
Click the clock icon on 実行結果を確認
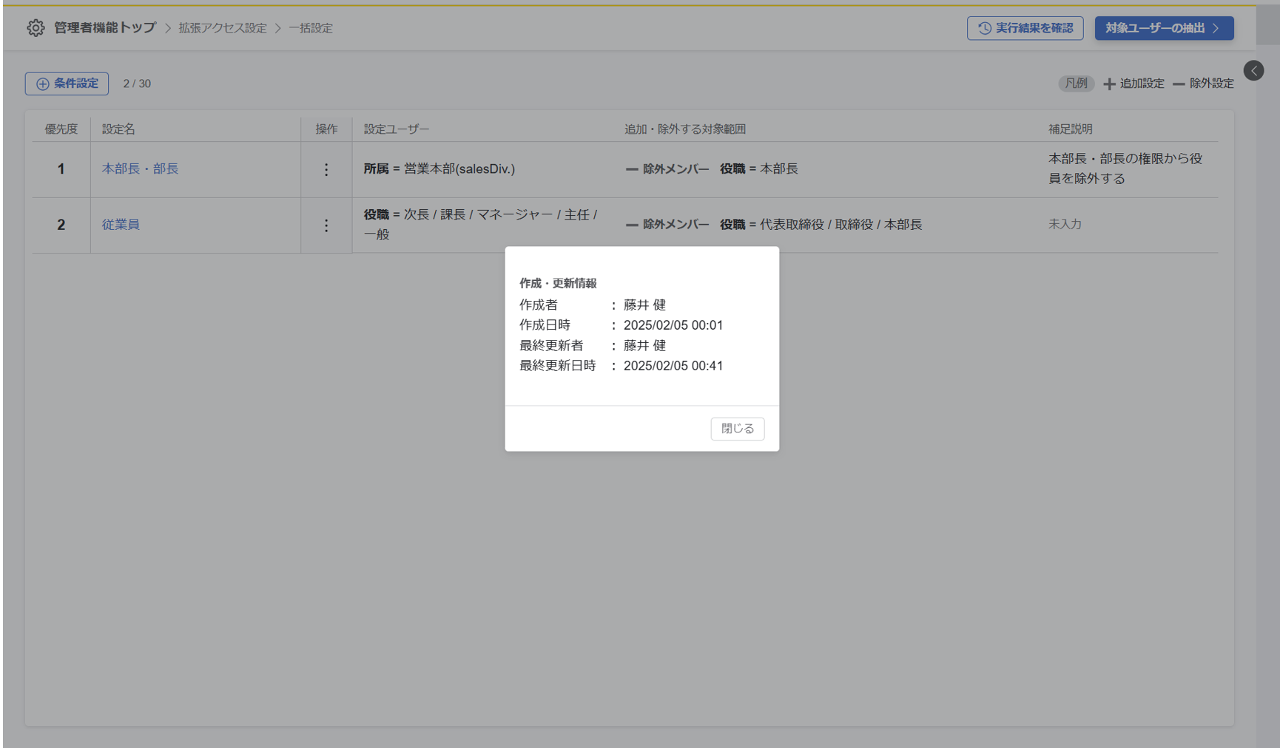point(985,28)
